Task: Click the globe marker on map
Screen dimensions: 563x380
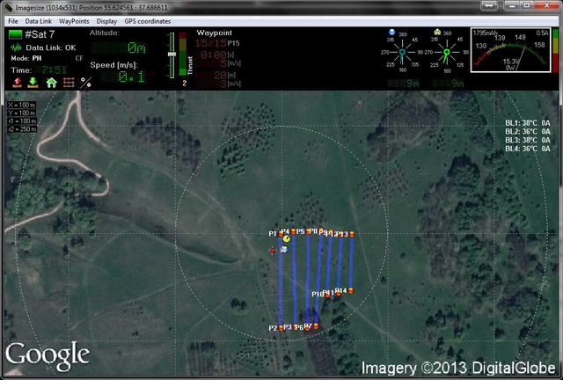Action: tap(284, 250)
